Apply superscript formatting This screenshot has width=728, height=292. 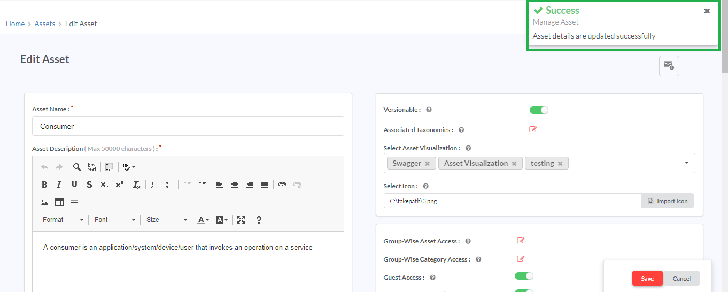point(119,185)
